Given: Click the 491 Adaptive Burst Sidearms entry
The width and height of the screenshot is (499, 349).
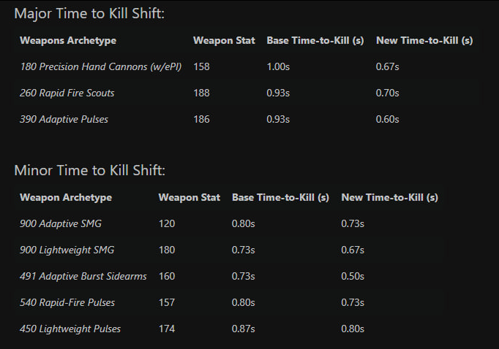Looking at the screenshot, I should [x=83, y=276].
